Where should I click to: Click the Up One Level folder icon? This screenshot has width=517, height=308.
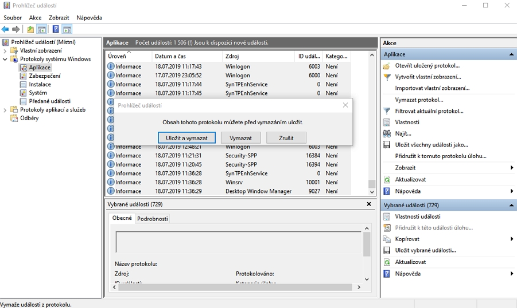click(30, 29)
